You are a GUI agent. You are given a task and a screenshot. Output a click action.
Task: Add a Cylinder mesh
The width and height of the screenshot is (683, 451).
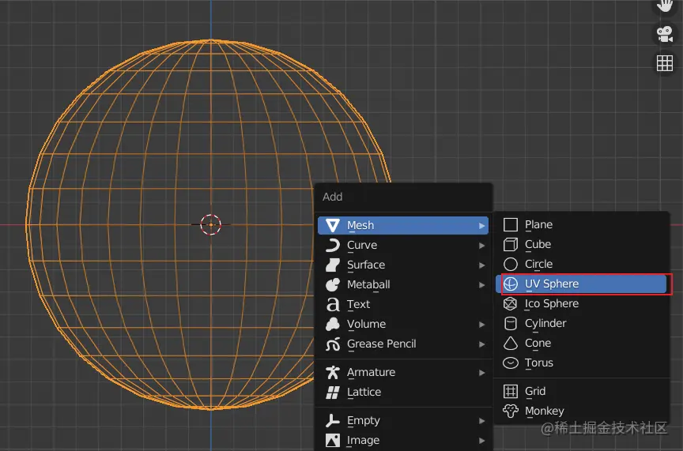[581, 324]
